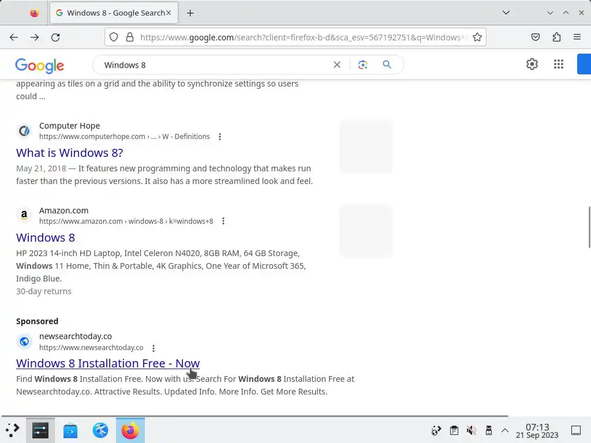
Task: Click the Computer Hope result thumbnail
Action: pyautogui.click(x=366, y=147)
